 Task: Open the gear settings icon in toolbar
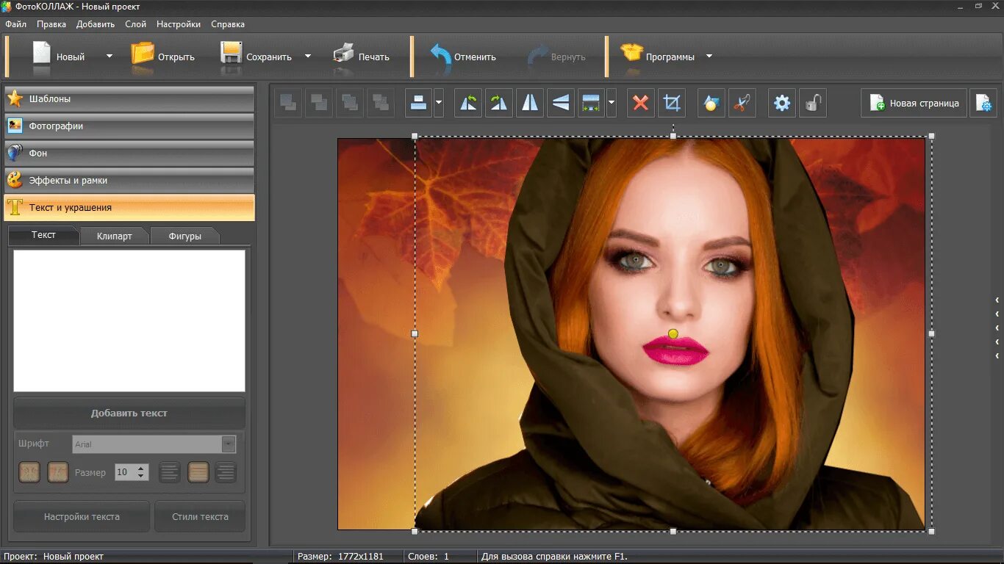point(782,104)
